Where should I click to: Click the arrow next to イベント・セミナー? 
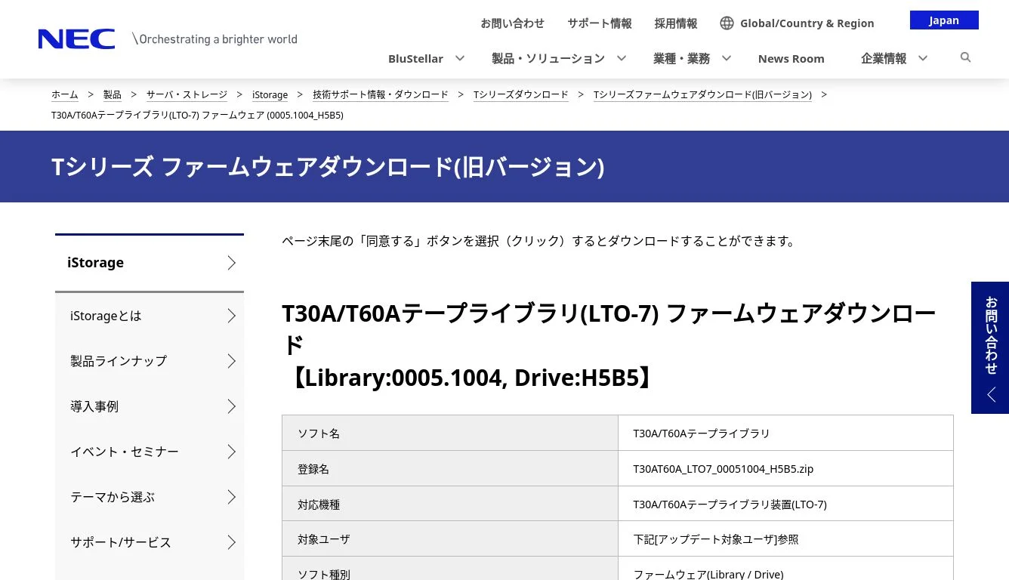232,452
